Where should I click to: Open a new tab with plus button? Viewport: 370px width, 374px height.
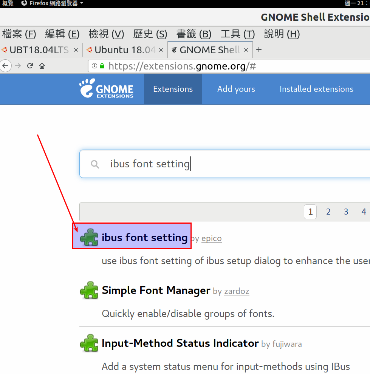click(x=259, y=49)
